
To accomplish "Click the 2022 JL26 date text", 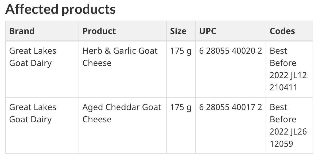I will coord(288,132).
